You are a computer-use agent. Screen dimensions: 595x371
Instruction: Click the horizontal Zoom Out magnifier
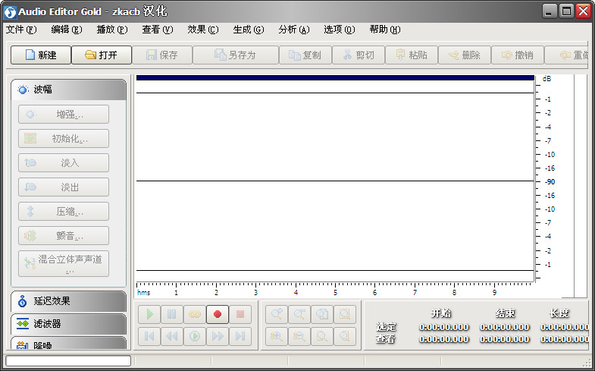(x=299, y=314)
